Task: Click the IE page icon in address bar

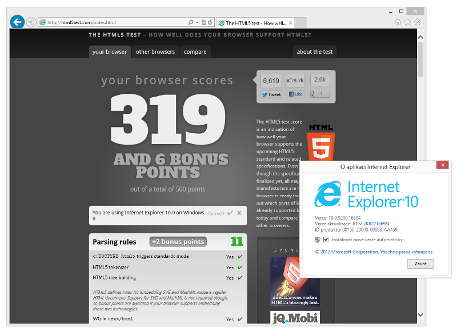Action: coord(42,22)
